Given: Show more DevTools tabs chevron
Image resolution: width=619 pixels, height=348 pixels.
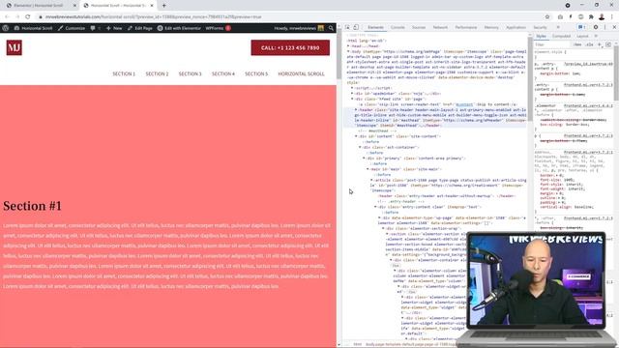Looking at the screenshot, I should coord(558,27).
